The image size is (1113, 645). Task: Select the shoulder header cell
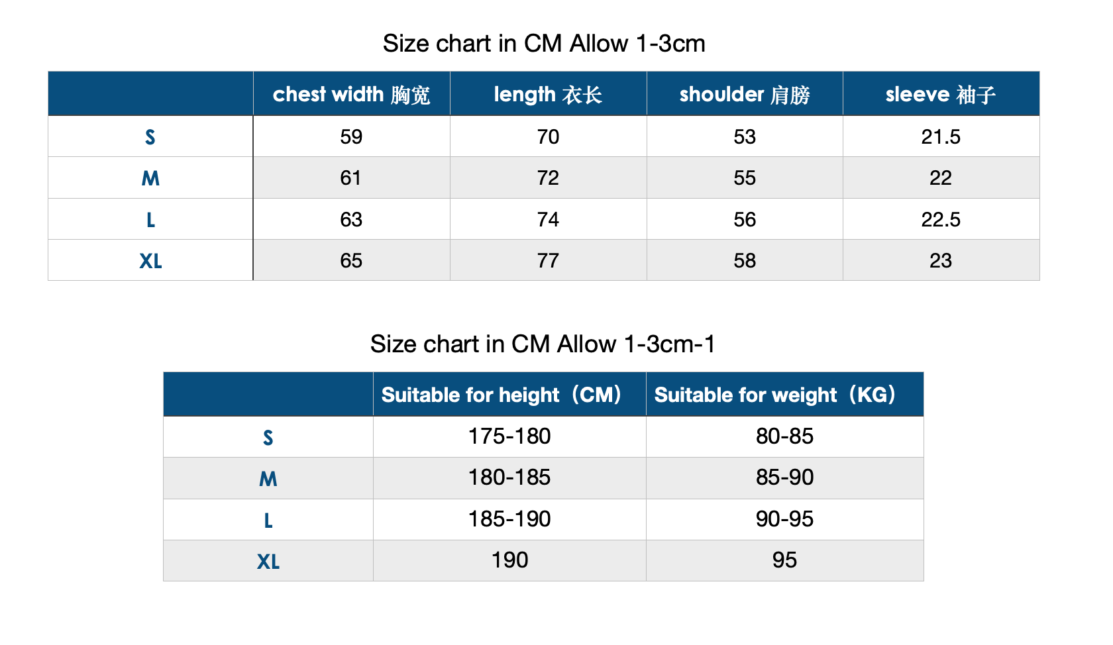(745, 94)
